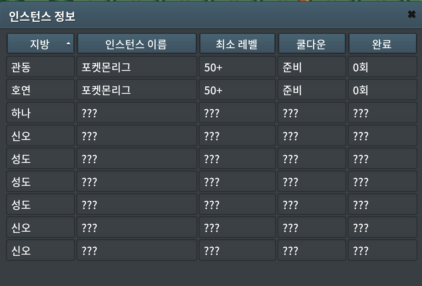Click the 0회 completion cell for 관동
Screen dimensions: 422x286
382,67
